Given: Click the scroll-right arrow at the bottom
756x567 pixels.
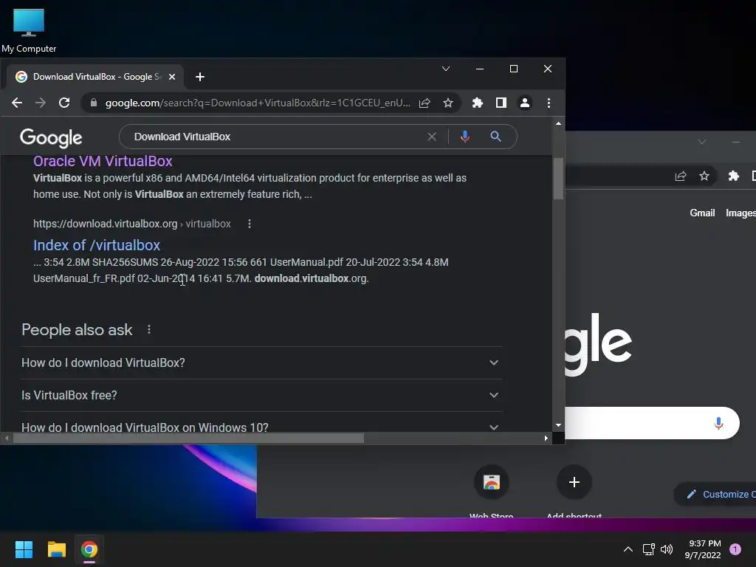Looking at the screenshot, I should (x=546, y=439).
